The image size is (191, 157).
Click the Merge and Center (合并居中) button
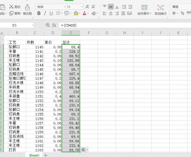point(144,10)
